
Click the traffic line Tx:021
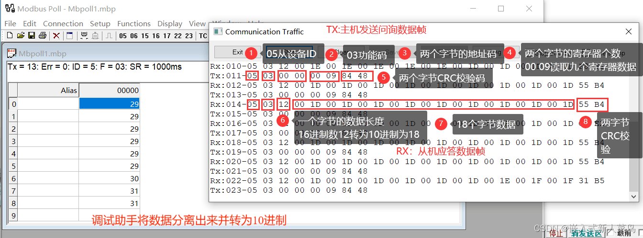tap(289, 171)
